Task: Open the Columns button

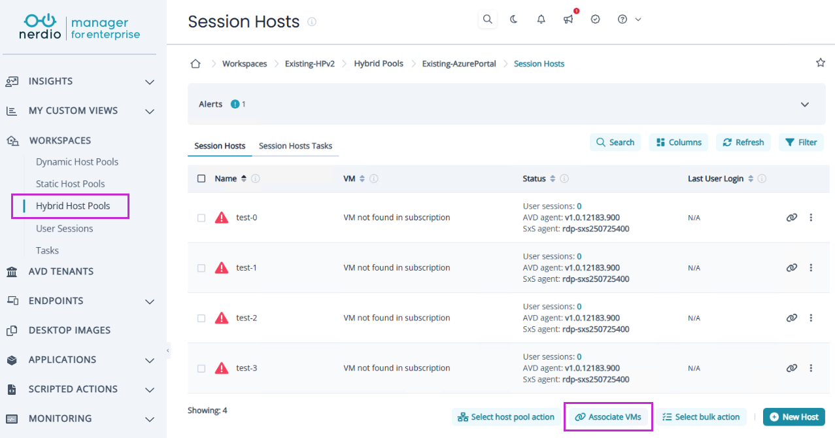Action: tap(679, 143)
